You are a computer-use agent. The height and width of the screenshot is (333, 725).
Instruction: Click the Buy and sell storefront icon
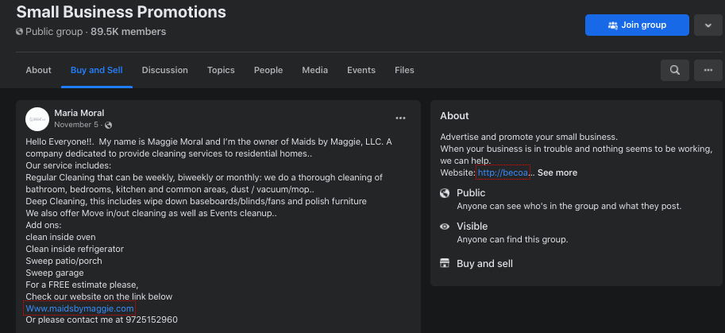[x=445, y=264]
